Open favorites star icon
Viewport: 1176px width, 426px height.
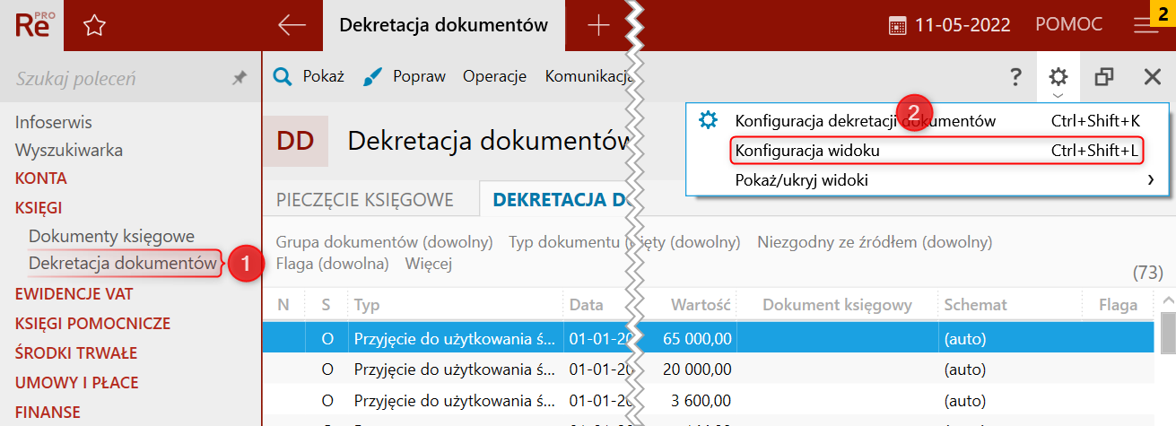[x=94, y=26]
